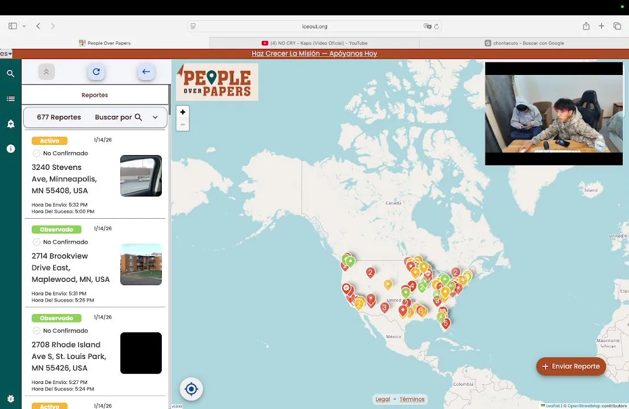The height and width of the screenshot is (409, 629).
Task: Select the red cluster marker labeled 5 in Florida
Action: [446, 323]
